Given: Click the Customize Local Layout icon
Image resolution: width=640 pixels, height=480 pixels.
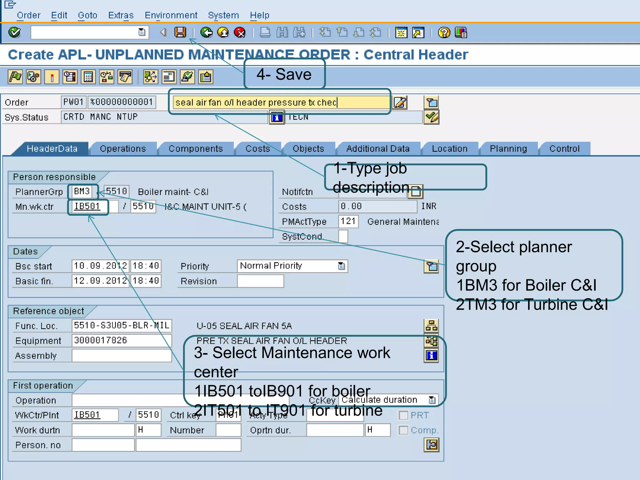Looking at the screenshot, I should (461, 32).
